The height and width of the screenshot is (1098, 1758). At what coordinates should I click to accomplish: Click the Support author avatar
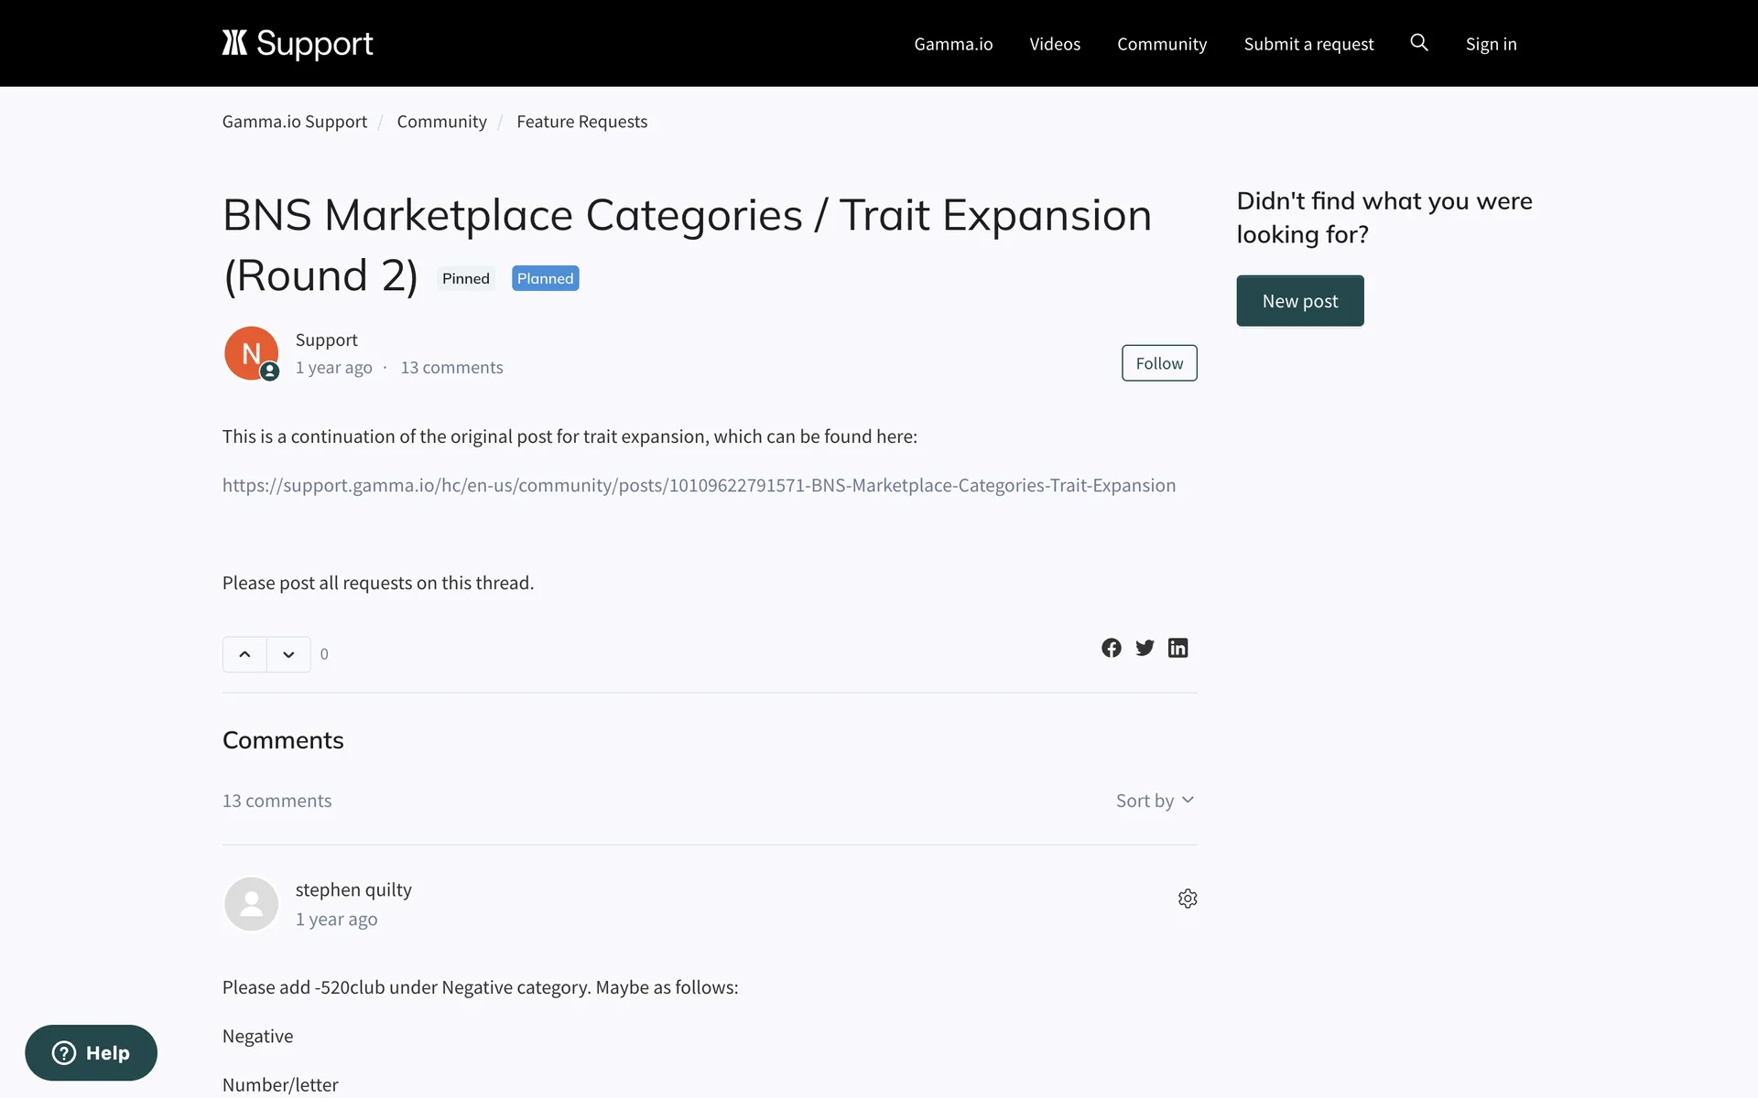(251, 353)
